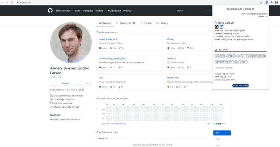Open LinkedIn icon in developerDB panel
Image resolution: width=280 pixels, height=147 pixels.
click(222, 27)
